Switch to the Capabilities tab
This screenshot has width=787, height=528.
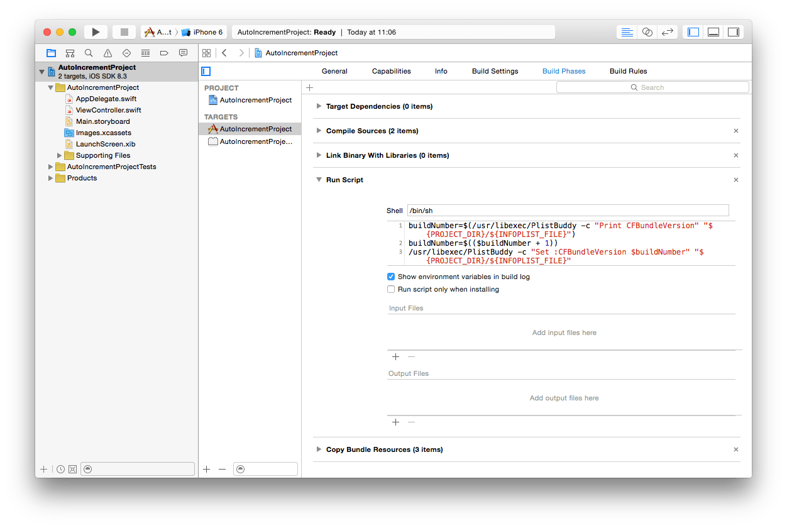(391, 71)
